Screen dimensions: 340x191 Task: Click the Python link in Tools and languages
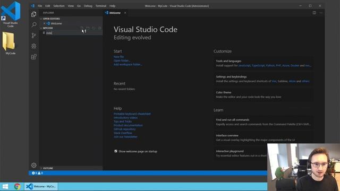[270, 65]
